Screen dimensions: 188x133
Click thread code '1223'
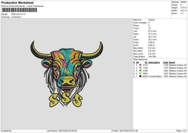[x=166, y=74]
